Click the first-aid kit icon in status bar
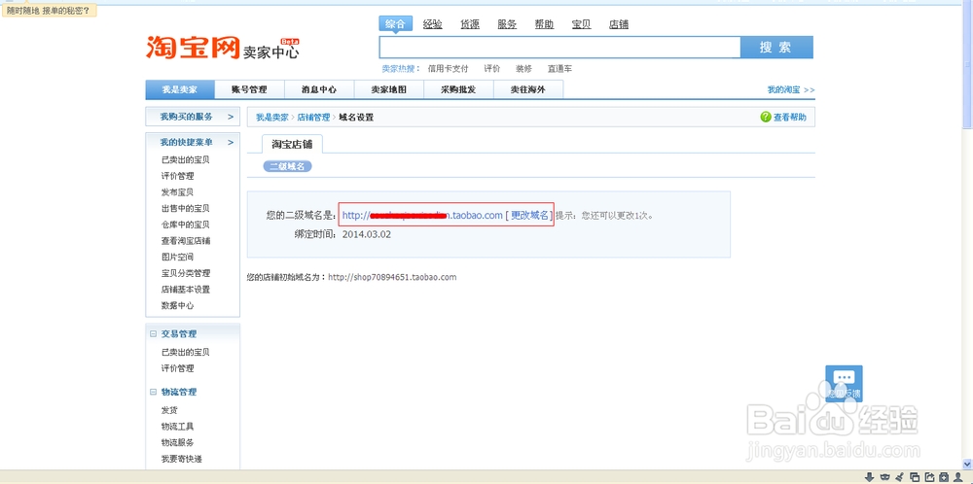973x484 pixels. pyautogui.click(x=944, y=476)
